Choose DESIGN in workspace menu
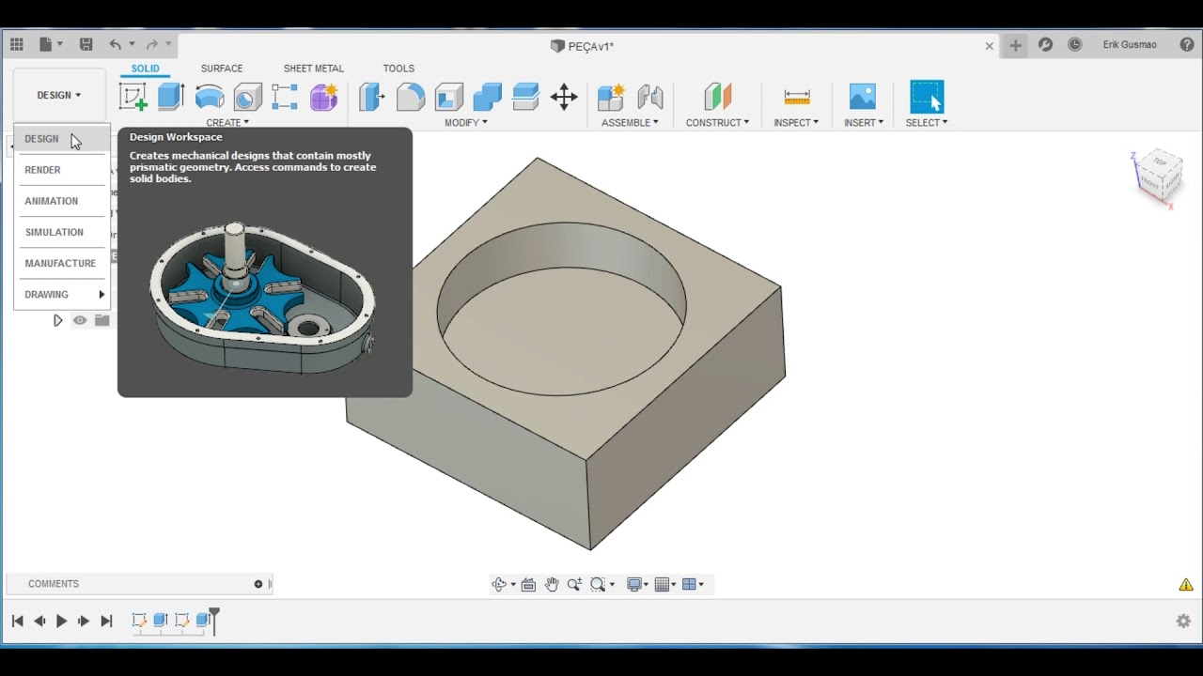 (x=62, y=139)
